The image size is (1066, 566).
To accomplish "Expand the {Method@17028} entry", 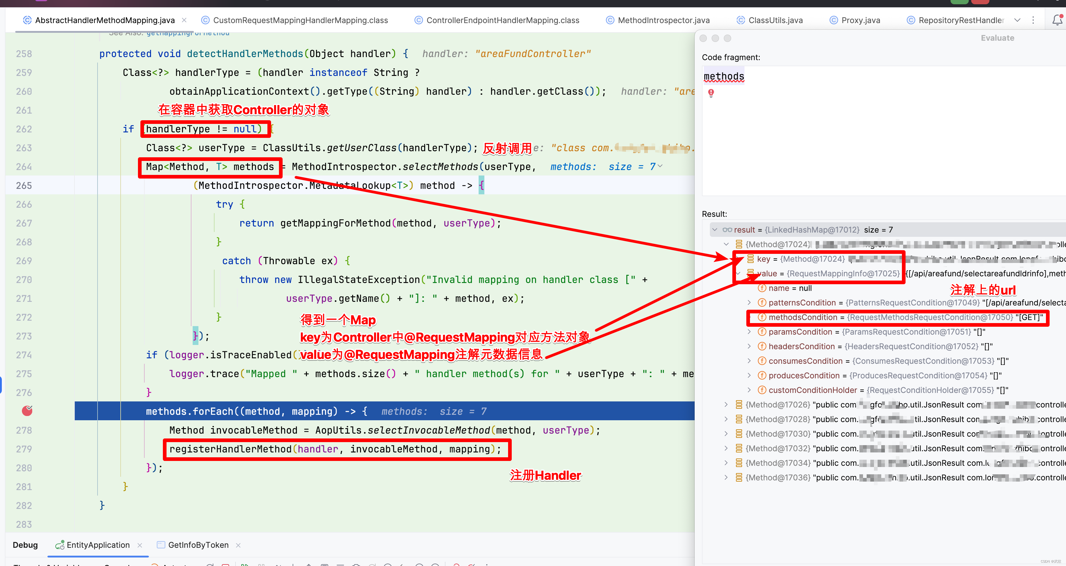I will coord(726,419).
